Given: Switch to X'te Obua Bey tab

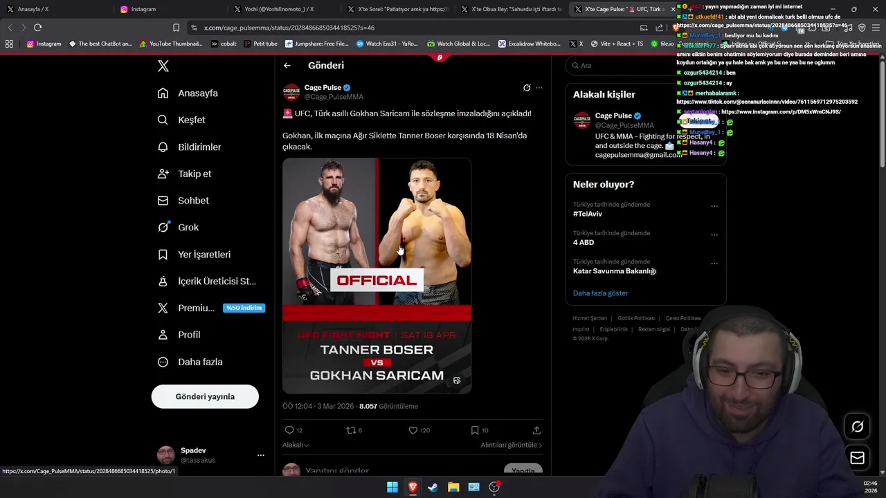Looking at the screenshot, I should (x=511, y=9).
